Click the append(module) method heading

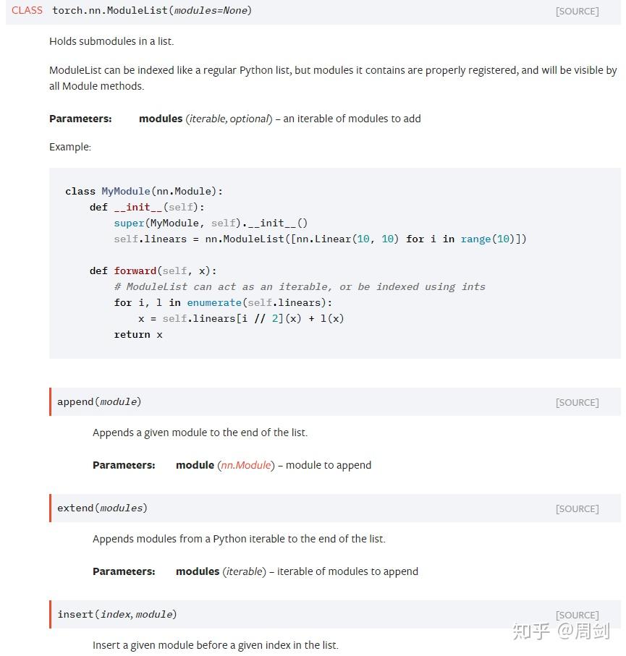[99, 401]
